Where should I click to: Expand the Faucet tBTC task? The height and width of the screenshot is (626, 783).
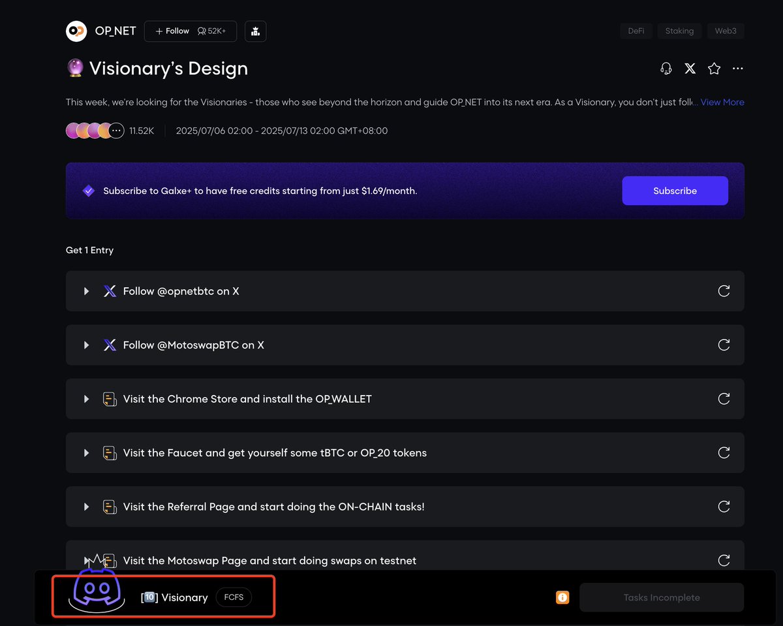pos(86,452)
